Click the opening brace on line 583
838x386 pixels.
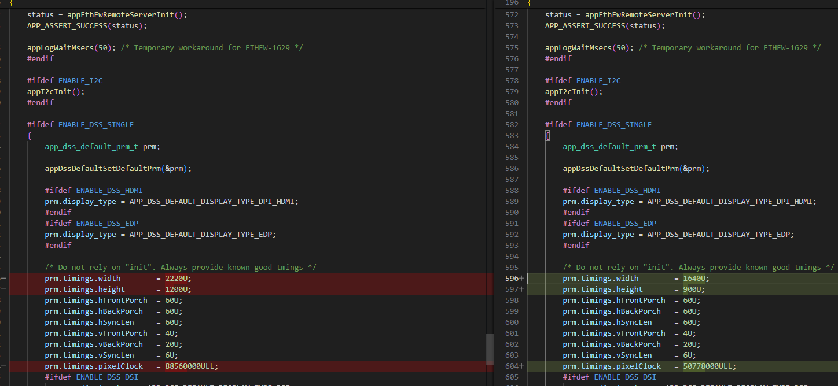547,136
